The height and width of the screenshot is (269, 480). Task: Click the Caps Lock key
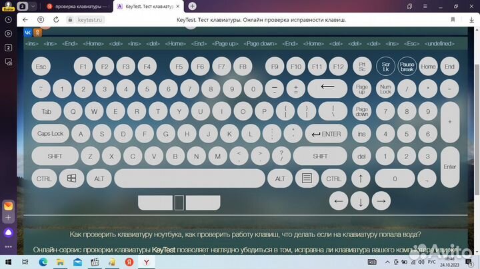(x=50, y=134)
